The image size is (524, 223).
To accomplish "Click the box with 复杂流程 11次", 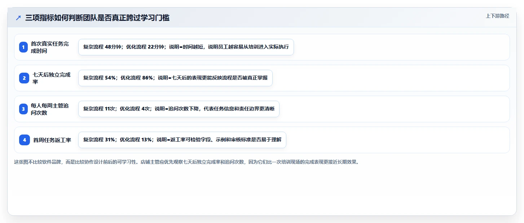I will tap(179, 109).
